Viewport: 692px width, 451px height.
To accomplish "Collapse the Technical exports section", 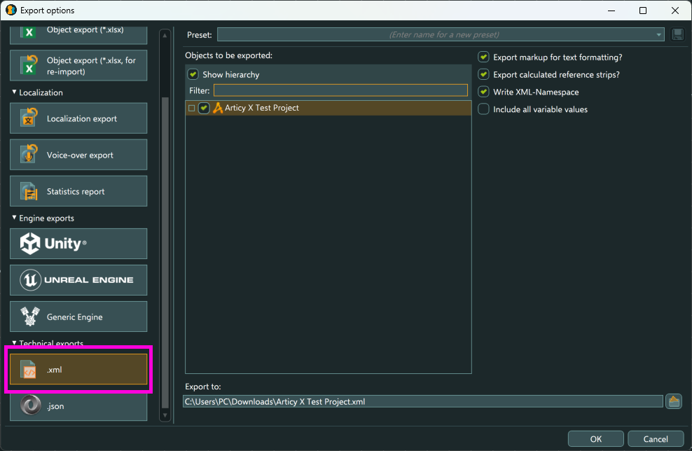I will click(x=14, y=342).
